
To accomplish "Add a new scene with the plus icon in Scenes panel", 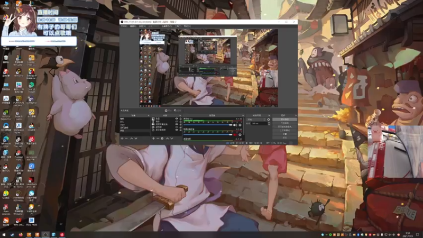I will [122, 139].
